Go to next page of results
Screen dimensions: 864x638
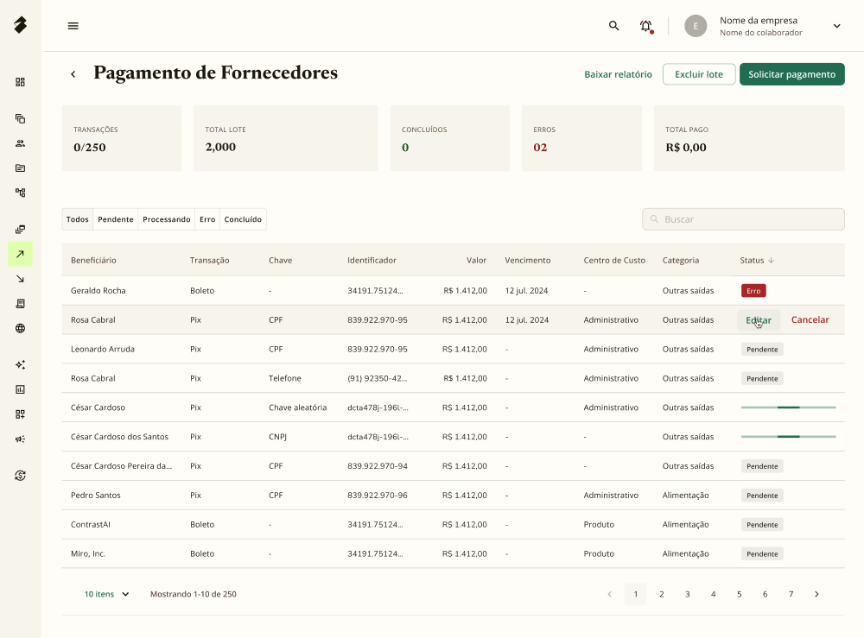(x=816, y=594)
